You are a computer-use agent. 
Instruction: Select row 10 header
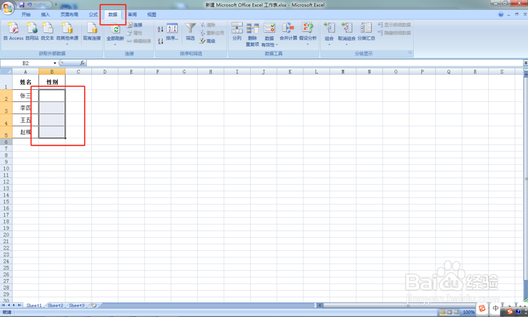(x=6, y=169)
